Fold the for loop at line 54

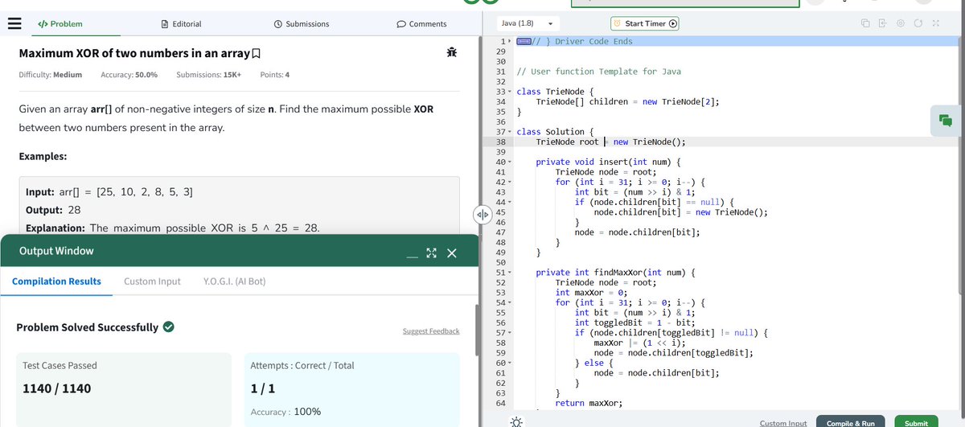click(x=510, y=303)
